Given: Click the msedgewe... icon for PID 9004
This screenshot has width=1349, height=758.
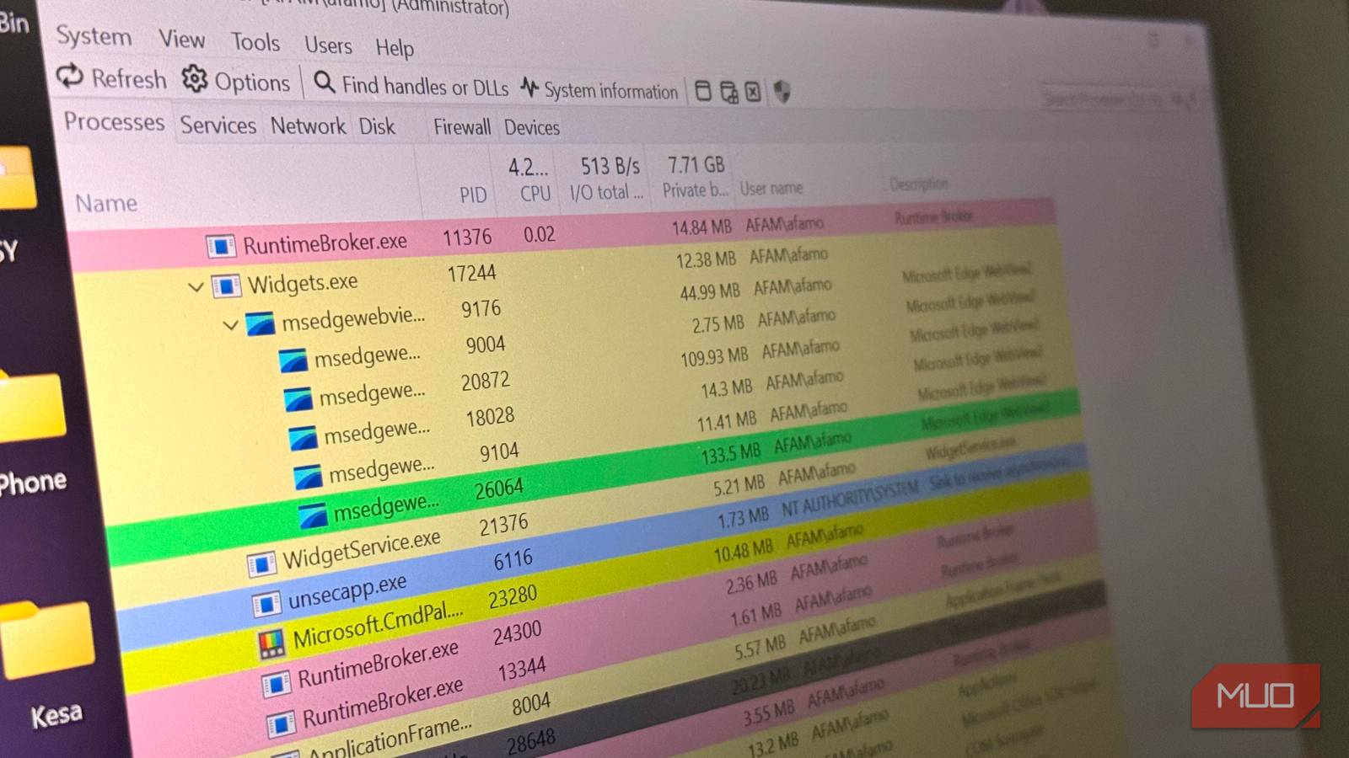Looking at the screenshot, I should 293,360.
